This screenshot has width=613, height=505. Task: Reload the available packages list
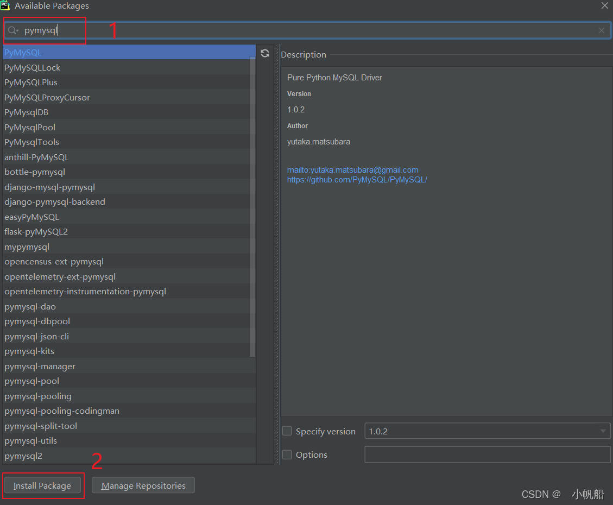pos(265,53)
